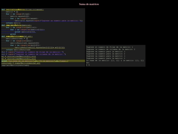Click the 'm2 = inicializarMatriz(fil,col)' line

coord(19,59)
